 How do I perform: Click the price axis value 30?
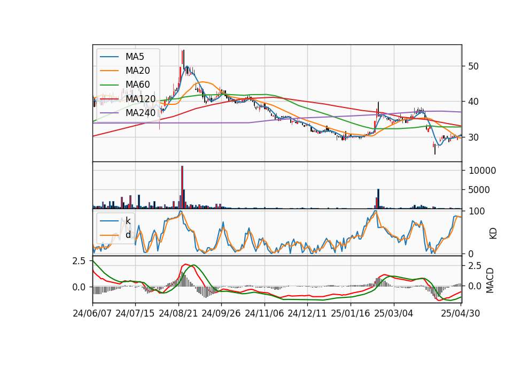[x=473, y=137]
